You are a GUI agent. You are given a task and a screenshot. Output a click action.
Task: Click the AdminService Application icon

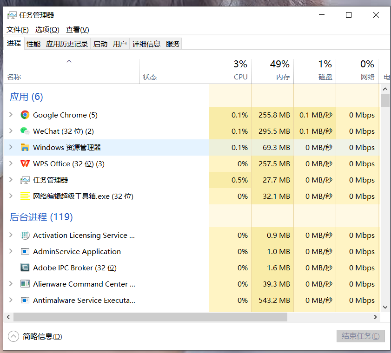pos(25,251)
